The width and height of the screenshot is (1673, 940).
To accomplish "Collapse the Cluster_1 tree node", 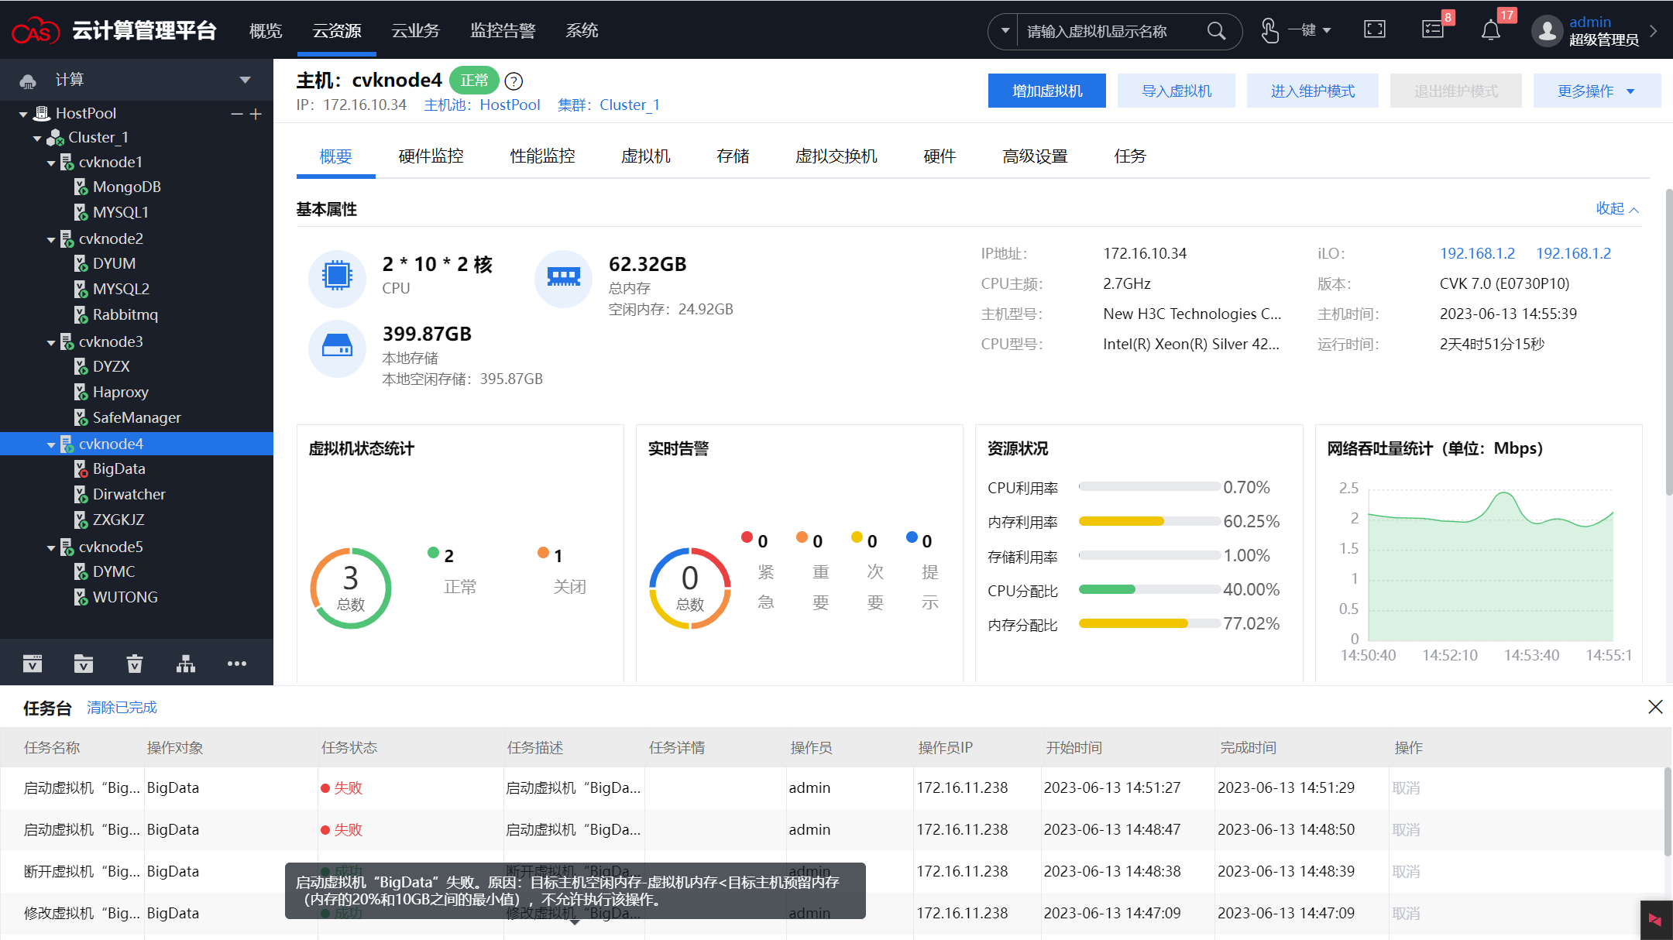I will pos(37,139).
